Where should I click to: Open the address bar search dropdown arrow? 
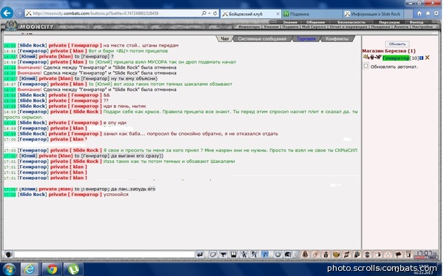pos(209,13)
